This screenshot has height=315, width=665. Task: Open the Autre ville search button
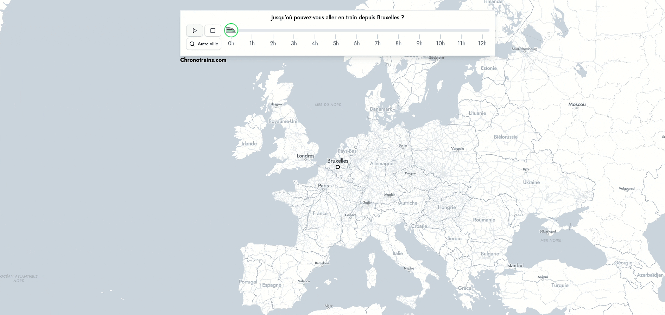204,44
